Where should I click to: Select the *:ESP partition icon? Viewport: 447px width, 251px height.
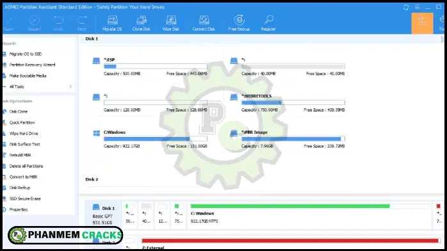tap(96, 61)
